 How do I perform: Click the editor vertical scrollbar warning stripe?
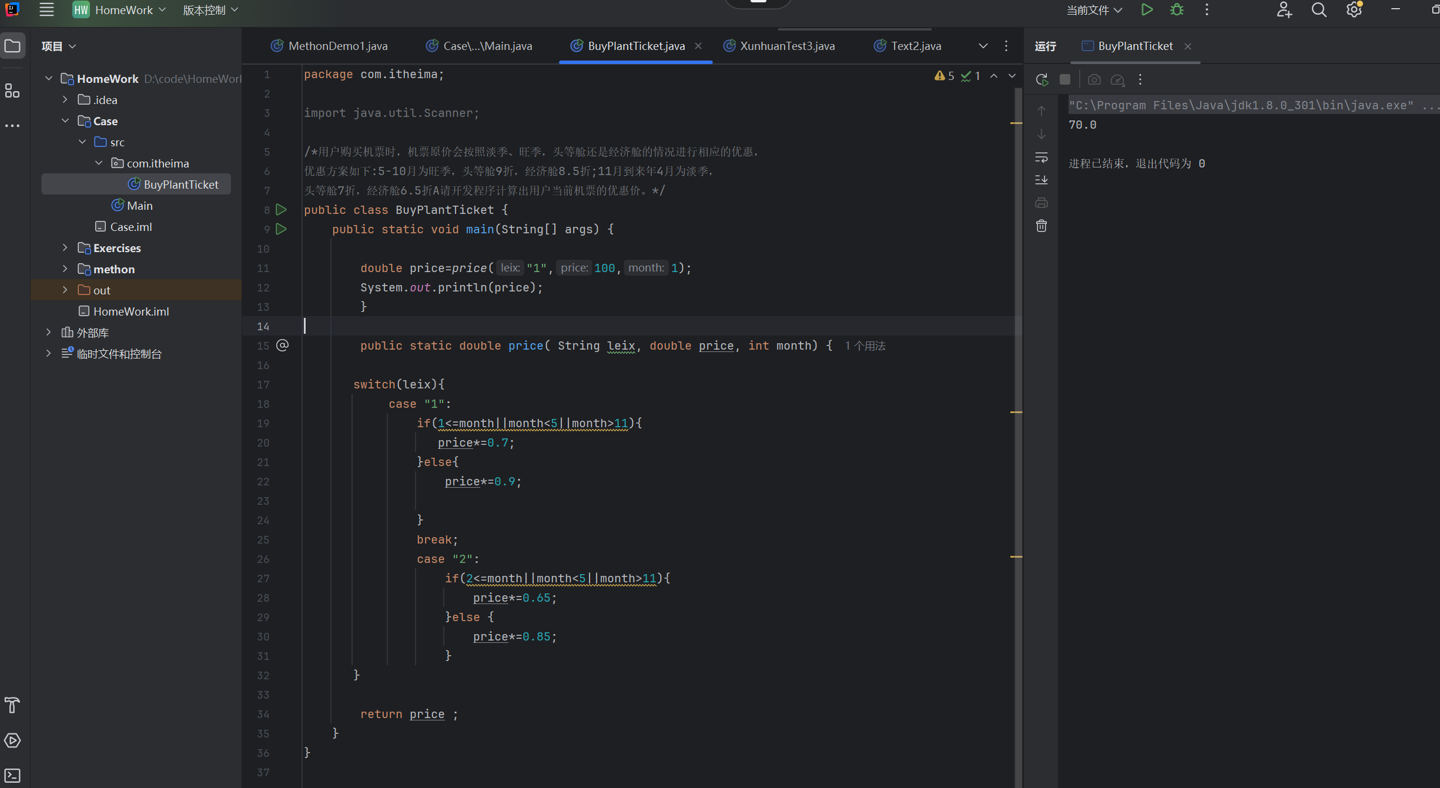pyautogui.click(x=1016, y=123)
